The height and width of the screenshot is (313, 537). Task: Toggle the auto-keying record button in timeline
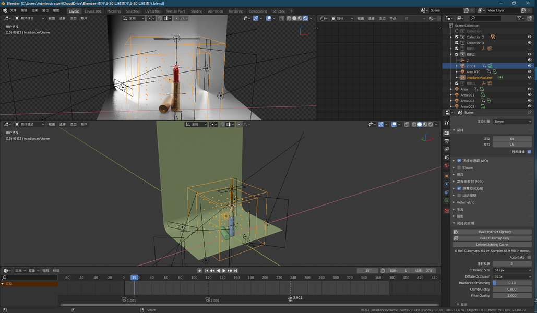(200, 271)
